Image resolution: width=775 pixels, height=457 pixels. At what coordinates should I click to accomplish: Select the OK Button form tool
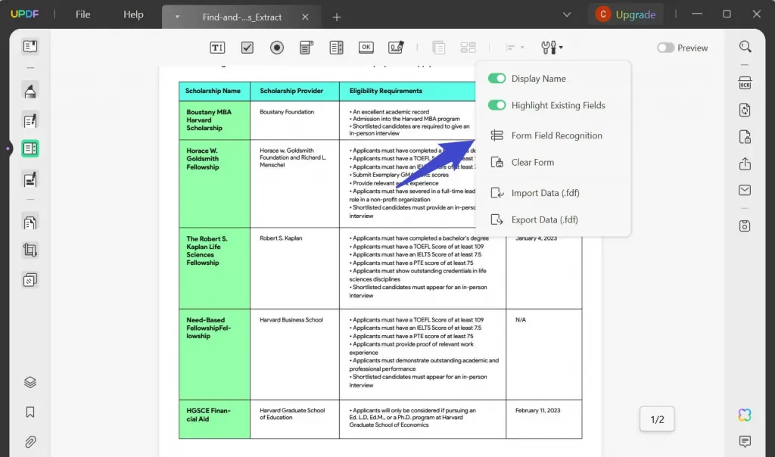point(366,48)
